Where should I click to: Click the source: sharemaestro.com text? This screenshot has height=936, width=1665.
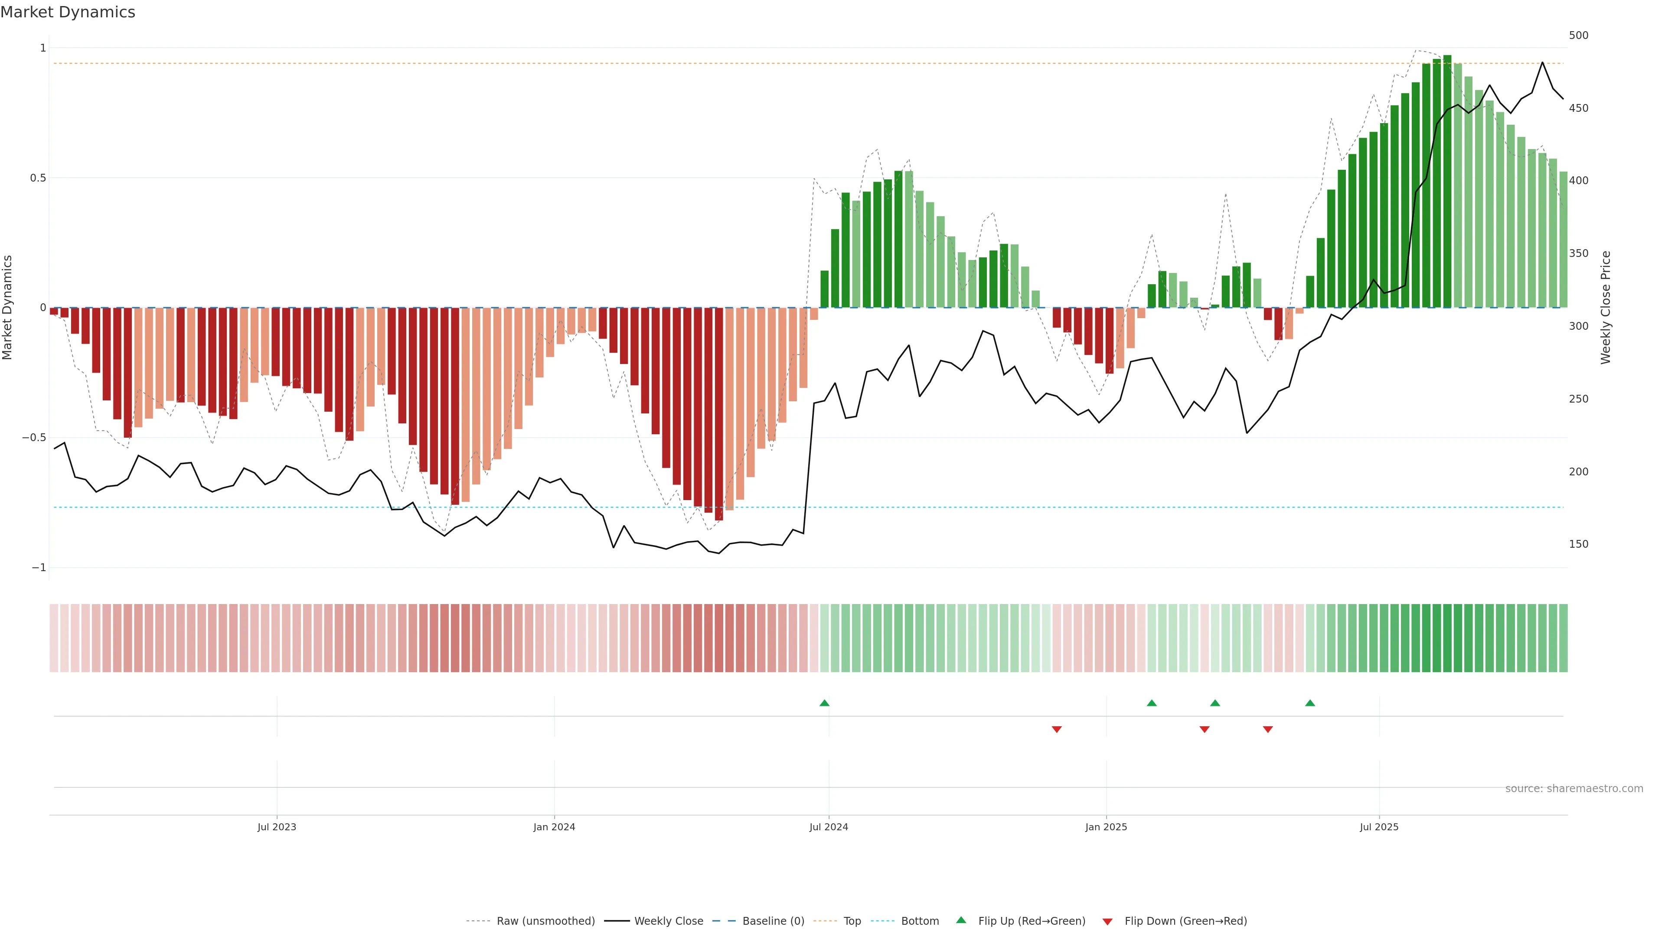1574,789
